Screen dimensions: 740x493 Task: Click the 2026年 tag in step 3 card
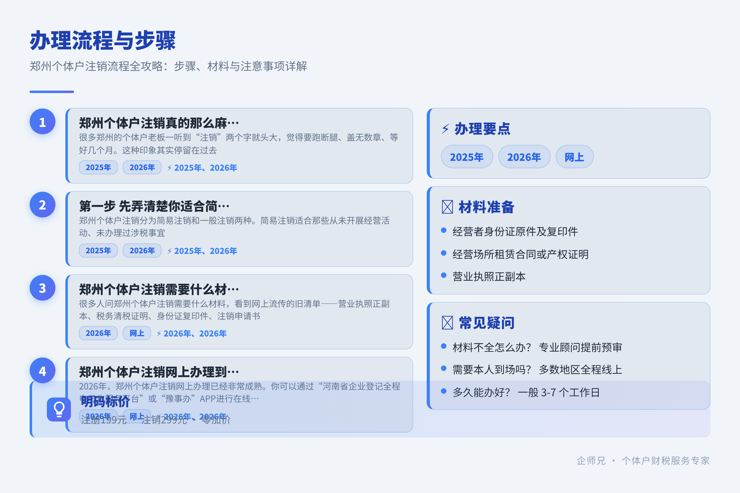[98, 333]
